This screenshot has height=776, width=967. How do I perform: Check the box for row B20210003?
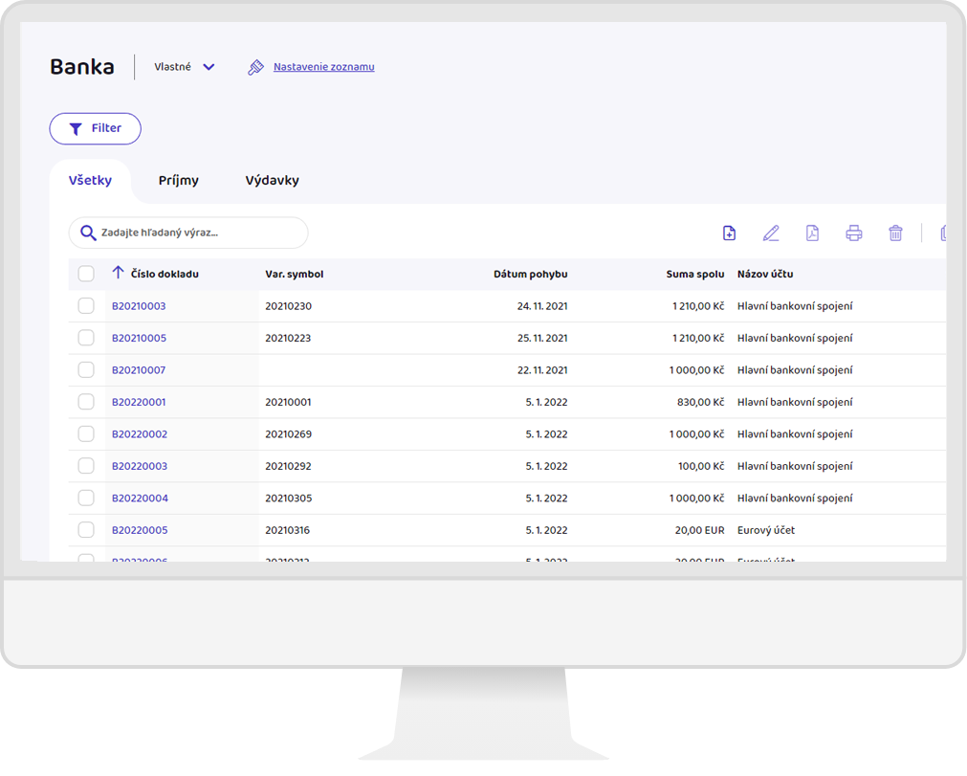pos(86,306)
